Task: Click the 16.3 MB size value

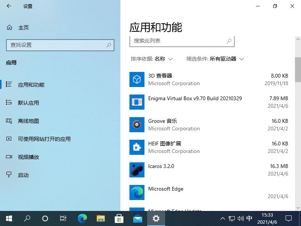Action: tap(279, 166)
